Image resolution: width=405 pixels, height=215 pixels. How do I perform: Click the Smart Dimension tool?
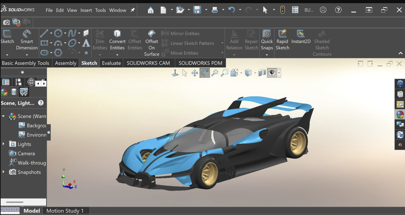[x=27, y=40]
